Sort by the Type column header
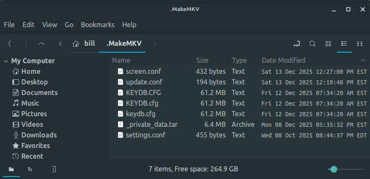This screenshot has width=370, height=179. tap(243, 61)
